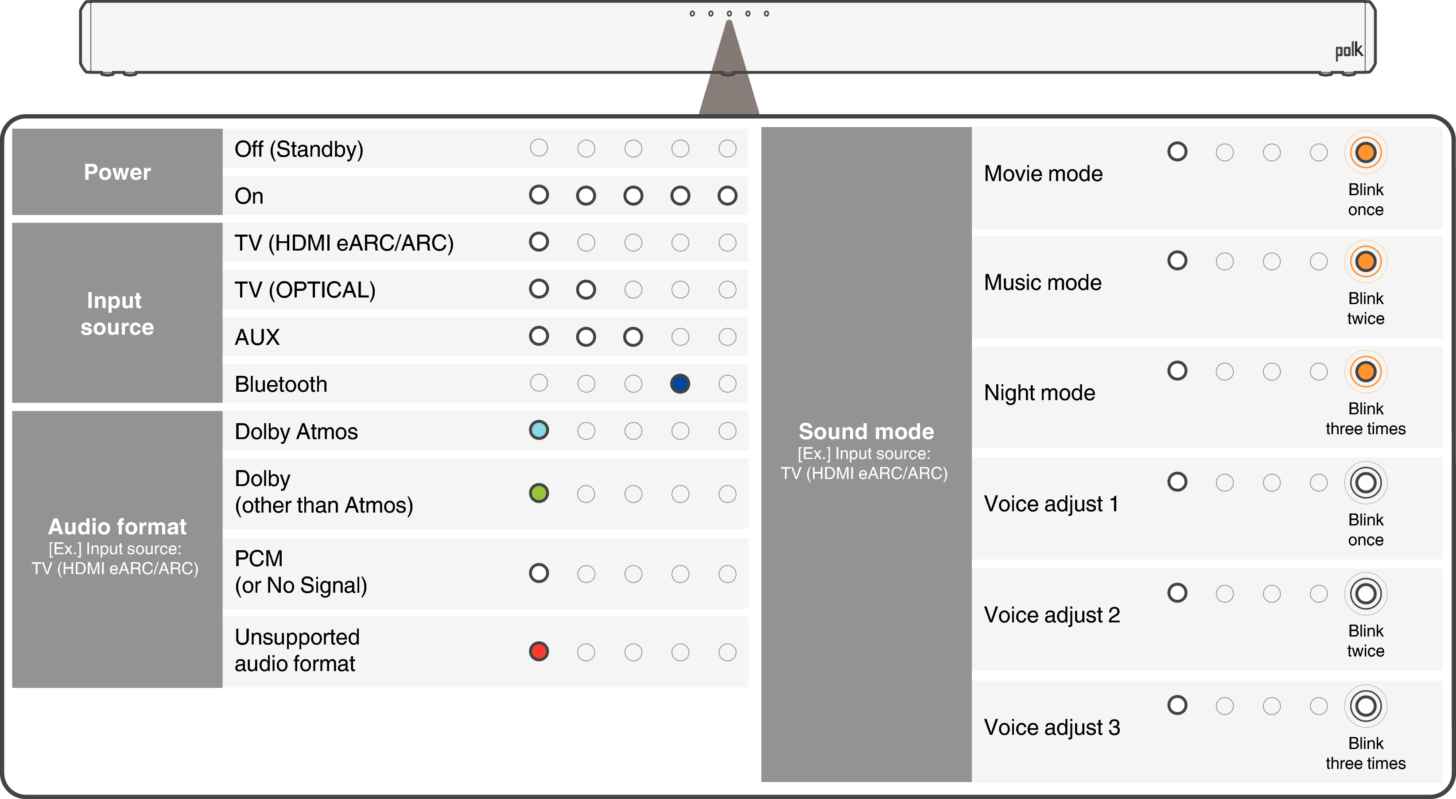This screenshot has width=1456, height=799.
Task: Click the green Dolby LED indicator
Action: [539, 493]
